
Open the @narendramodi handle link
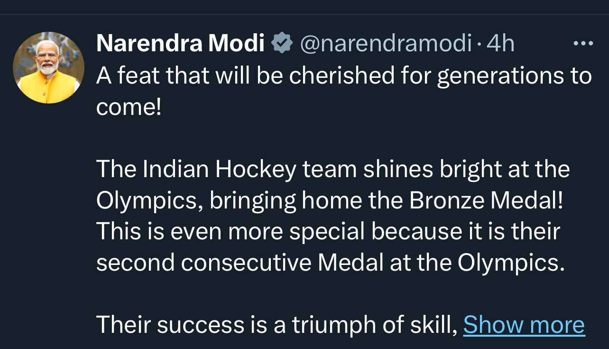point(386,44)
